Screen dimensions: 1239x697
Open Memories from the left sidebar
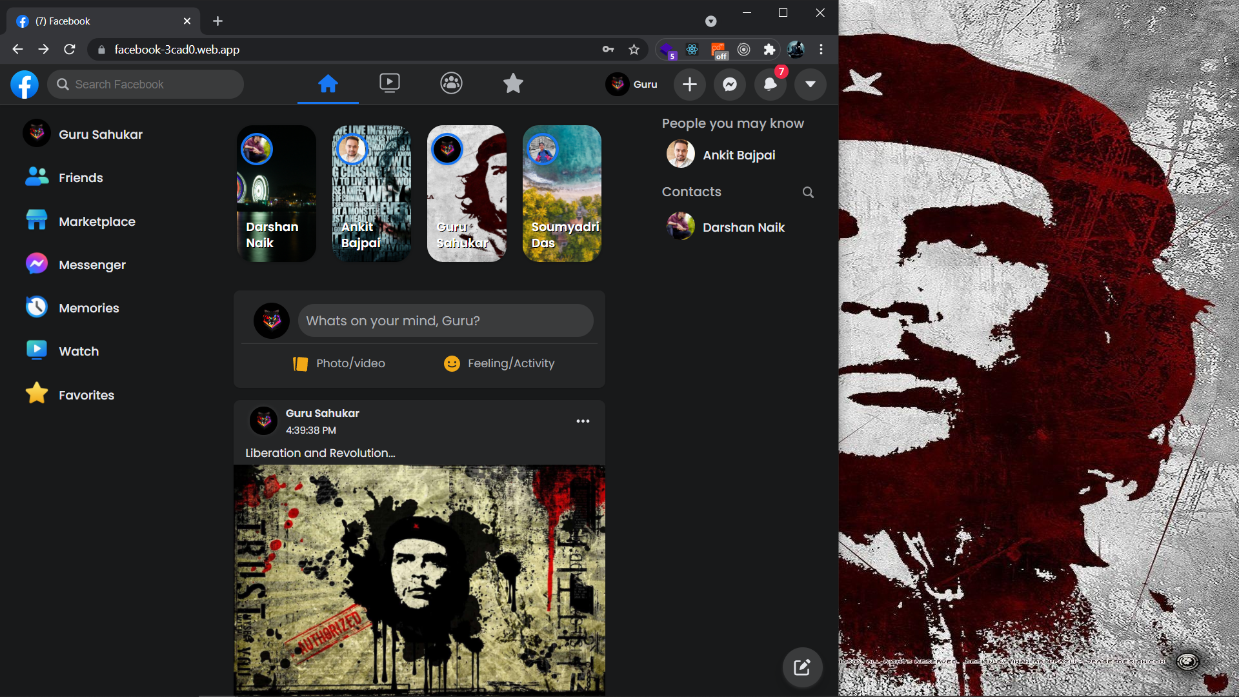(72, 308)
